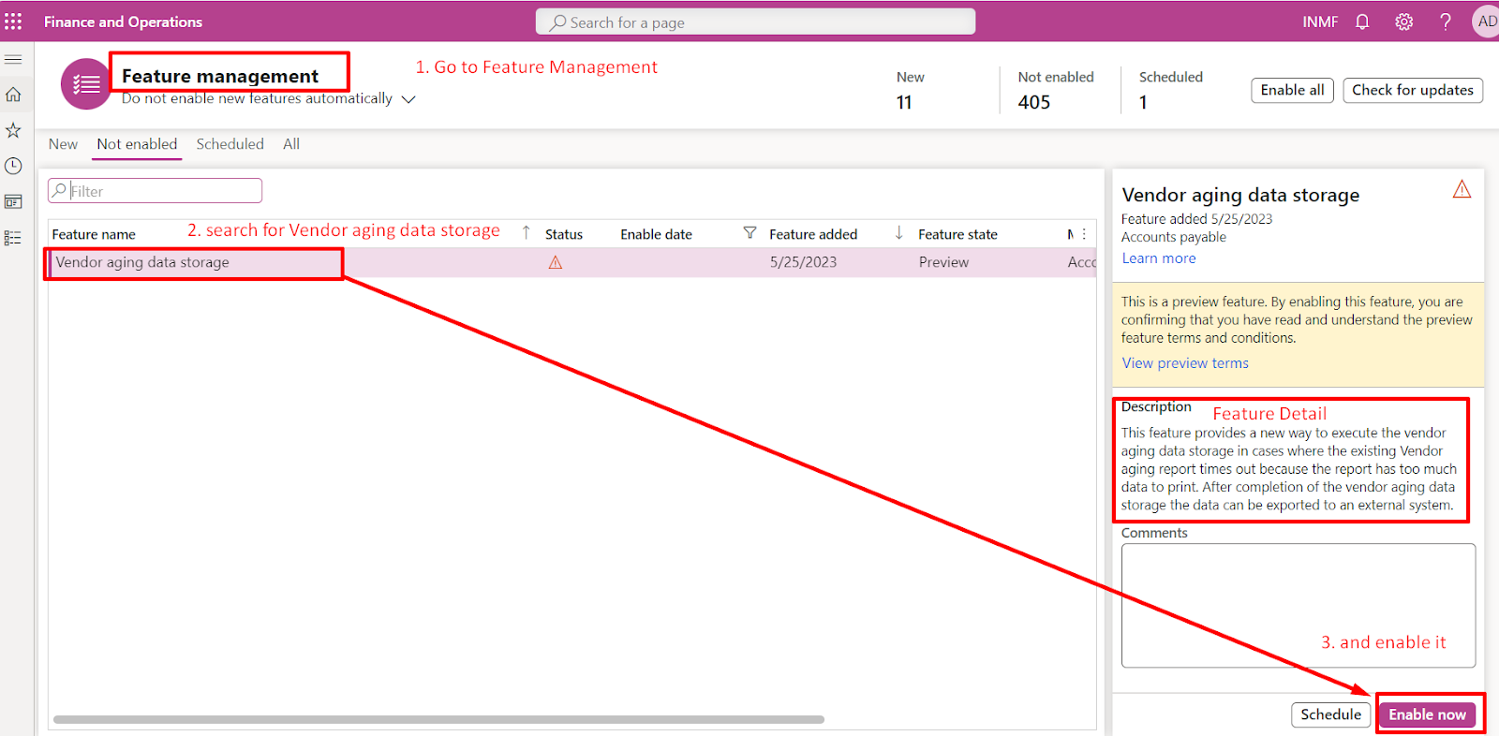1499x736 pixels.
Task: Click the warning triangle in details pane
Action: tap(1462, 190)
